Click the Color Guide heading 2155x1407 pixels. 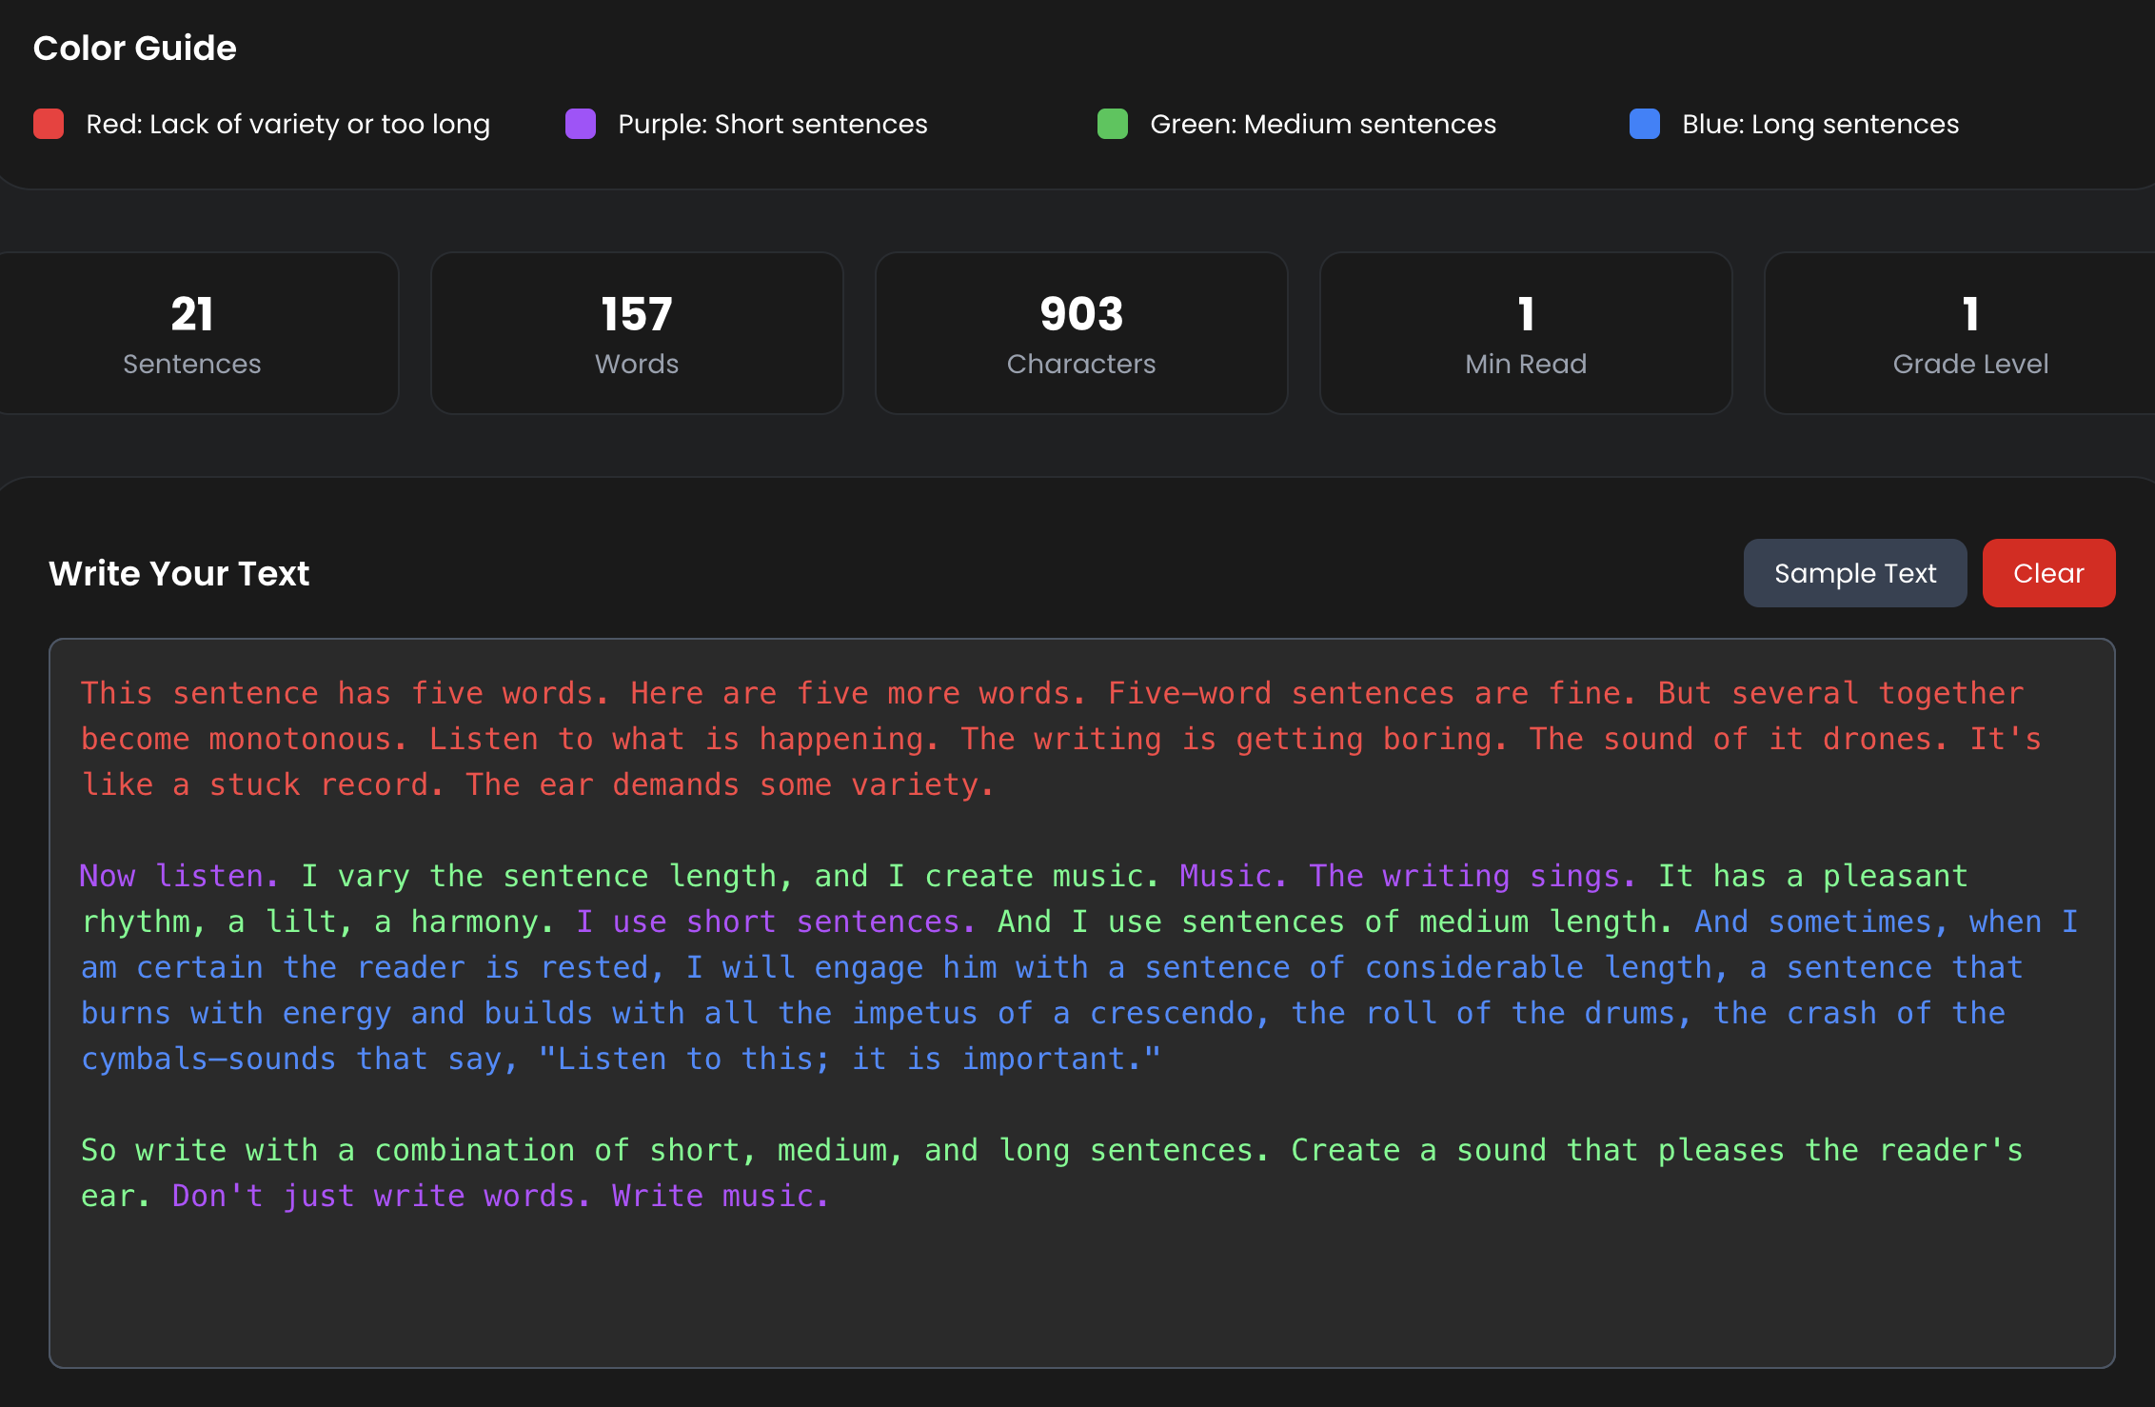click(135, 48)
